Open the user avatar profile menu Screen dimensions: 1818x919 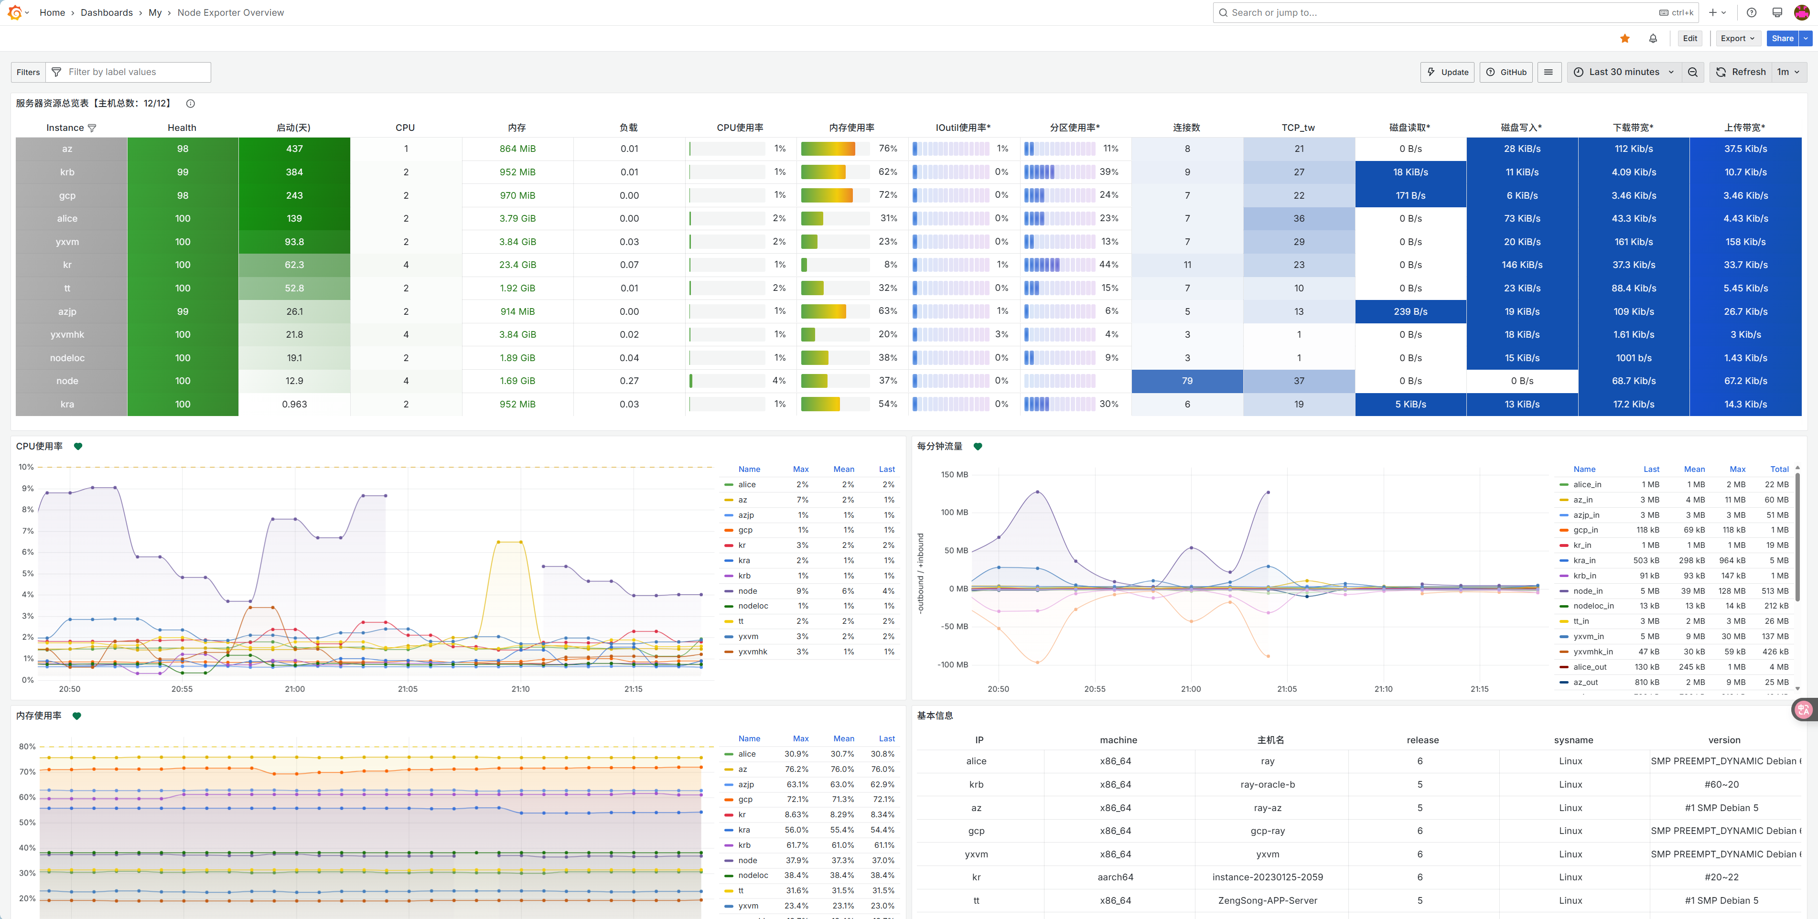pos(1802,13)
